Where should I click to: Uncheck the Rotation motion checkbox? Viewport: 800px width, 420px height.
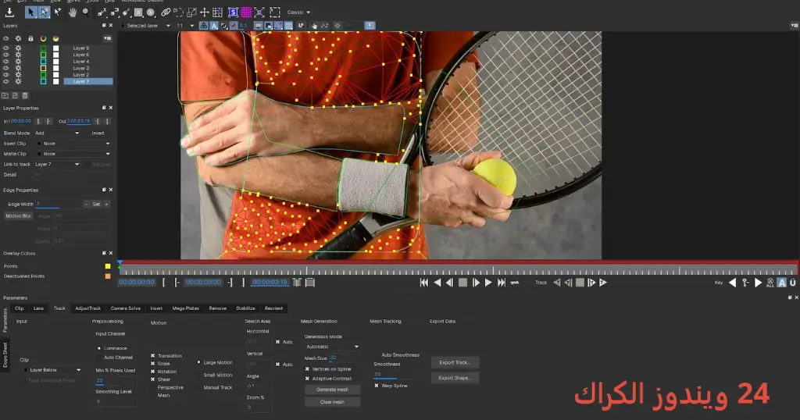pyautogui.click(x=152, y=372)
